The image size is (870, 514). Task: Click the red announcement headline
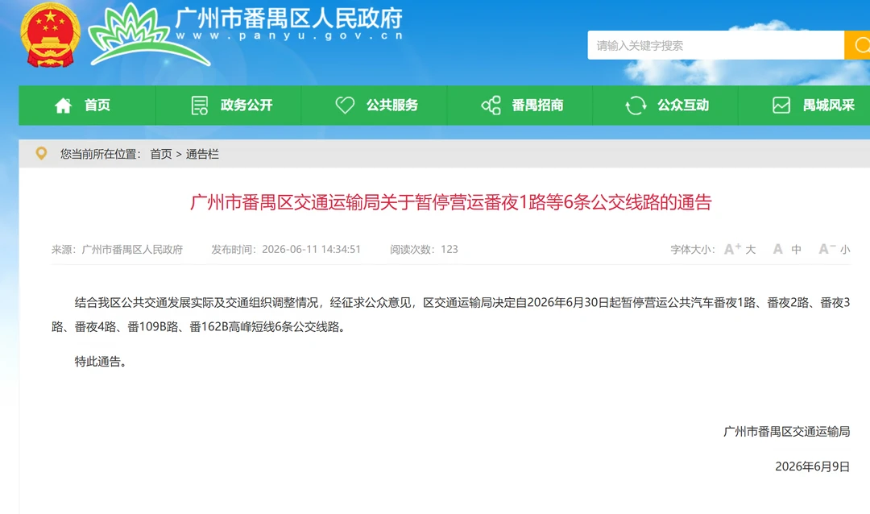tap(450, 202)
